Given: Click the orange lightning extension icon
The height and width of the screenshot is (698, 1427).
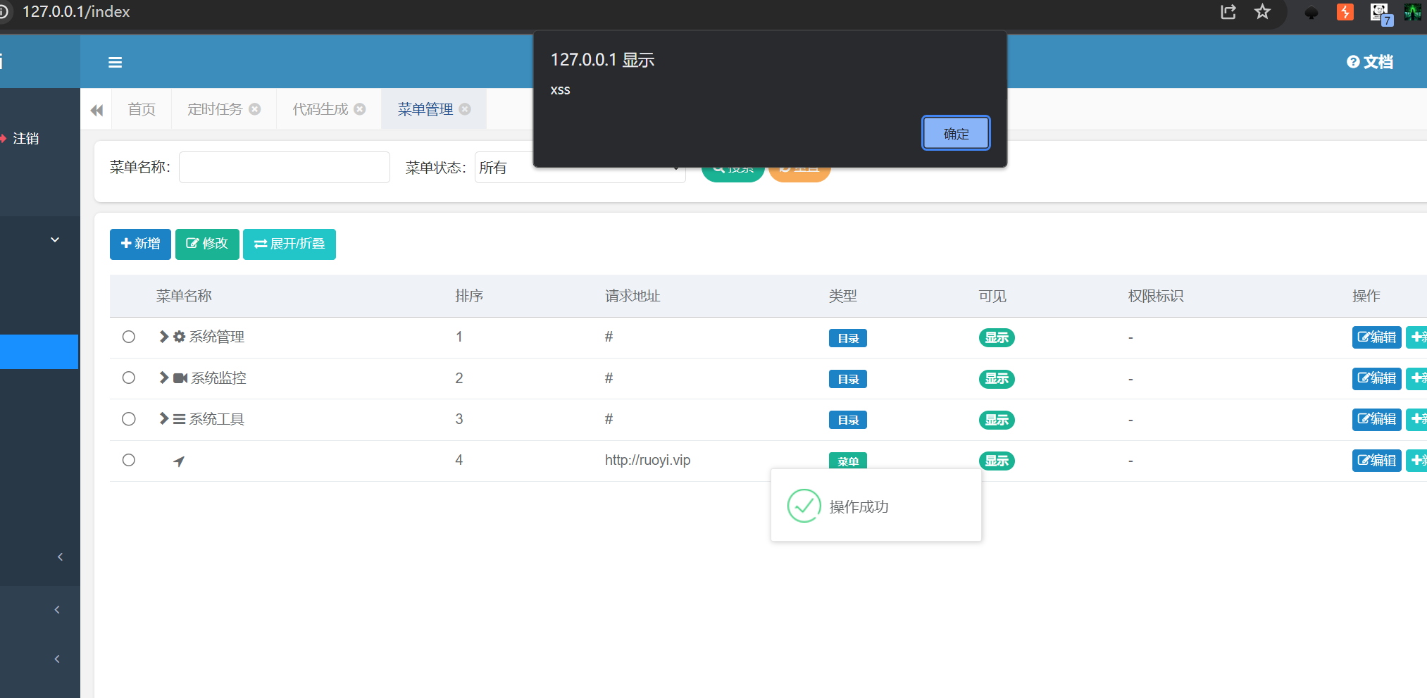Looking at the screenshot, I should pyautogui.click(x=1345, y=12).
